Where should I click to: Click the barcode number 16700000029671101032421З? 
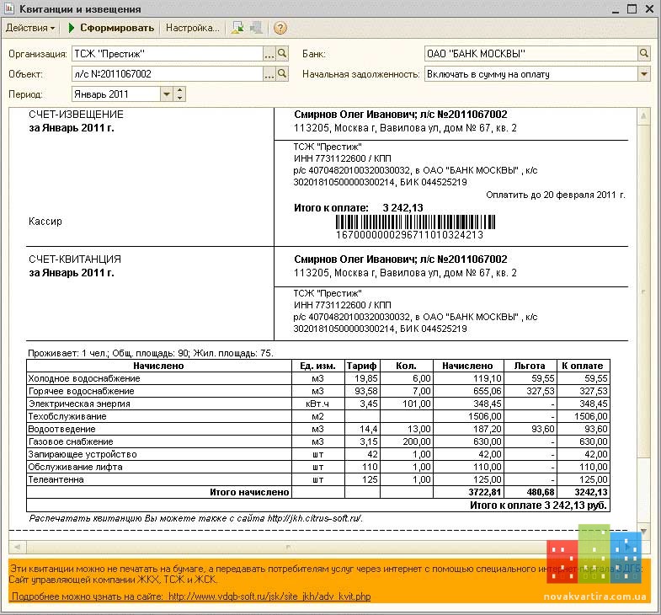point(409,235)
